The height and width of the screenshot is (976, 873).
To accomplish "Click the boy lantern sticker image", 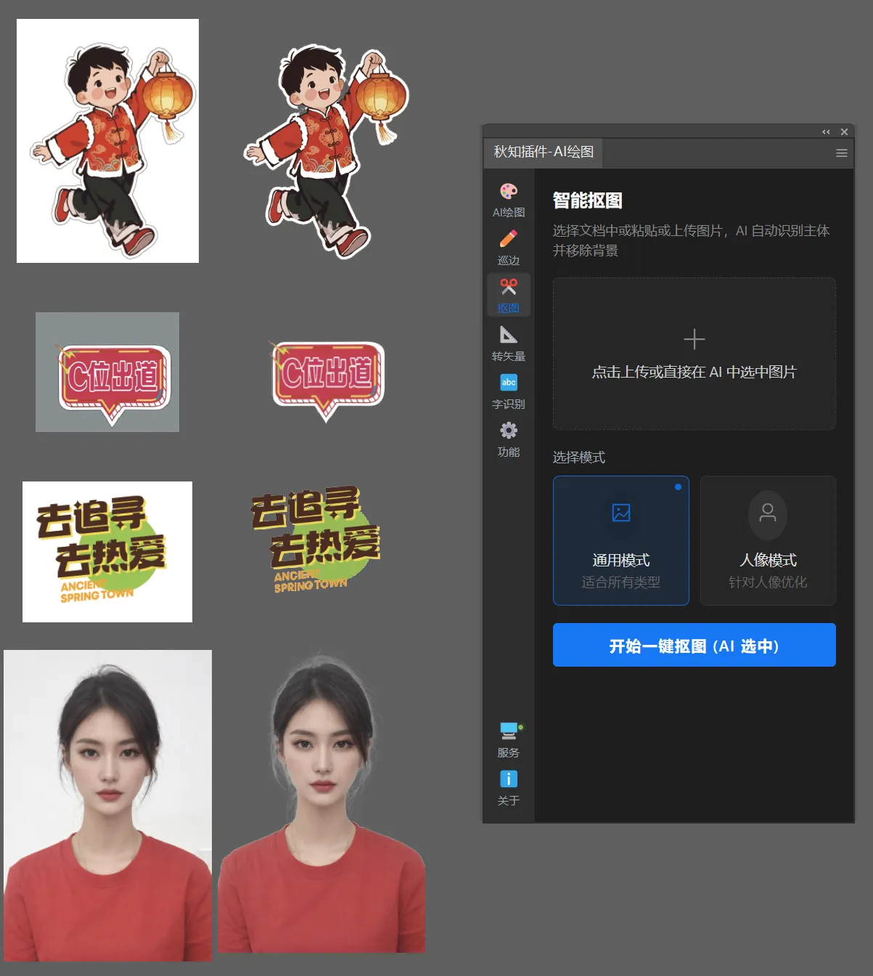I will click(x=107, y=140).
